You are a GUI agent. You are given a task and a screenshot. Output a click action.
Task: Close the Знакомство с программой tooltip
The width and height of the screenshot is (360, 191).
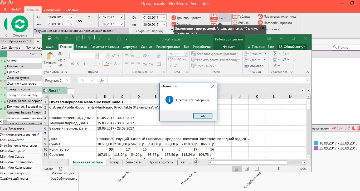point(262,28)
